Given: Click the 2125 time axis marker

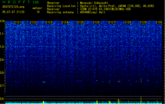Looking at the screenshot, I should 81,22.
